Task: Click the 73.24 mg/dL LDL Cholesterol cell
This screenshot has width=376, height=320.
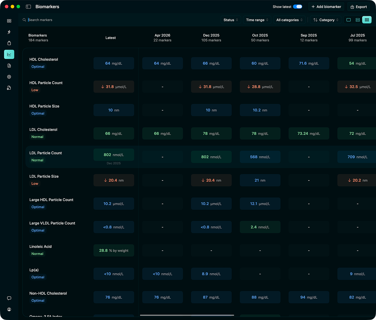Action: (309, 133)
